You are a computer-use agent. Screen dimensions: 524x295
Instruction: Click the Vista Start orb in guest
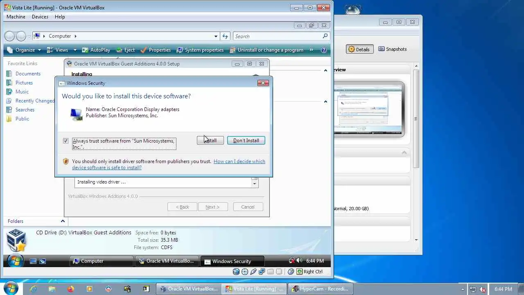[15, 261]
